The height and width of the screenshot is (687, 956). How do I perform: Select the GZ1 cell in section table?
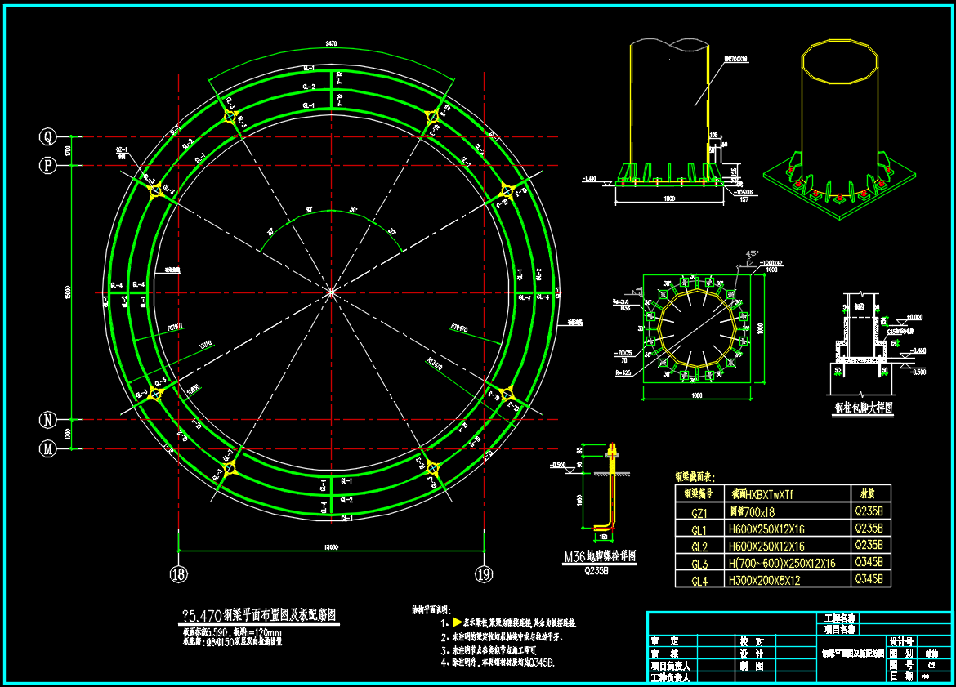699,512
